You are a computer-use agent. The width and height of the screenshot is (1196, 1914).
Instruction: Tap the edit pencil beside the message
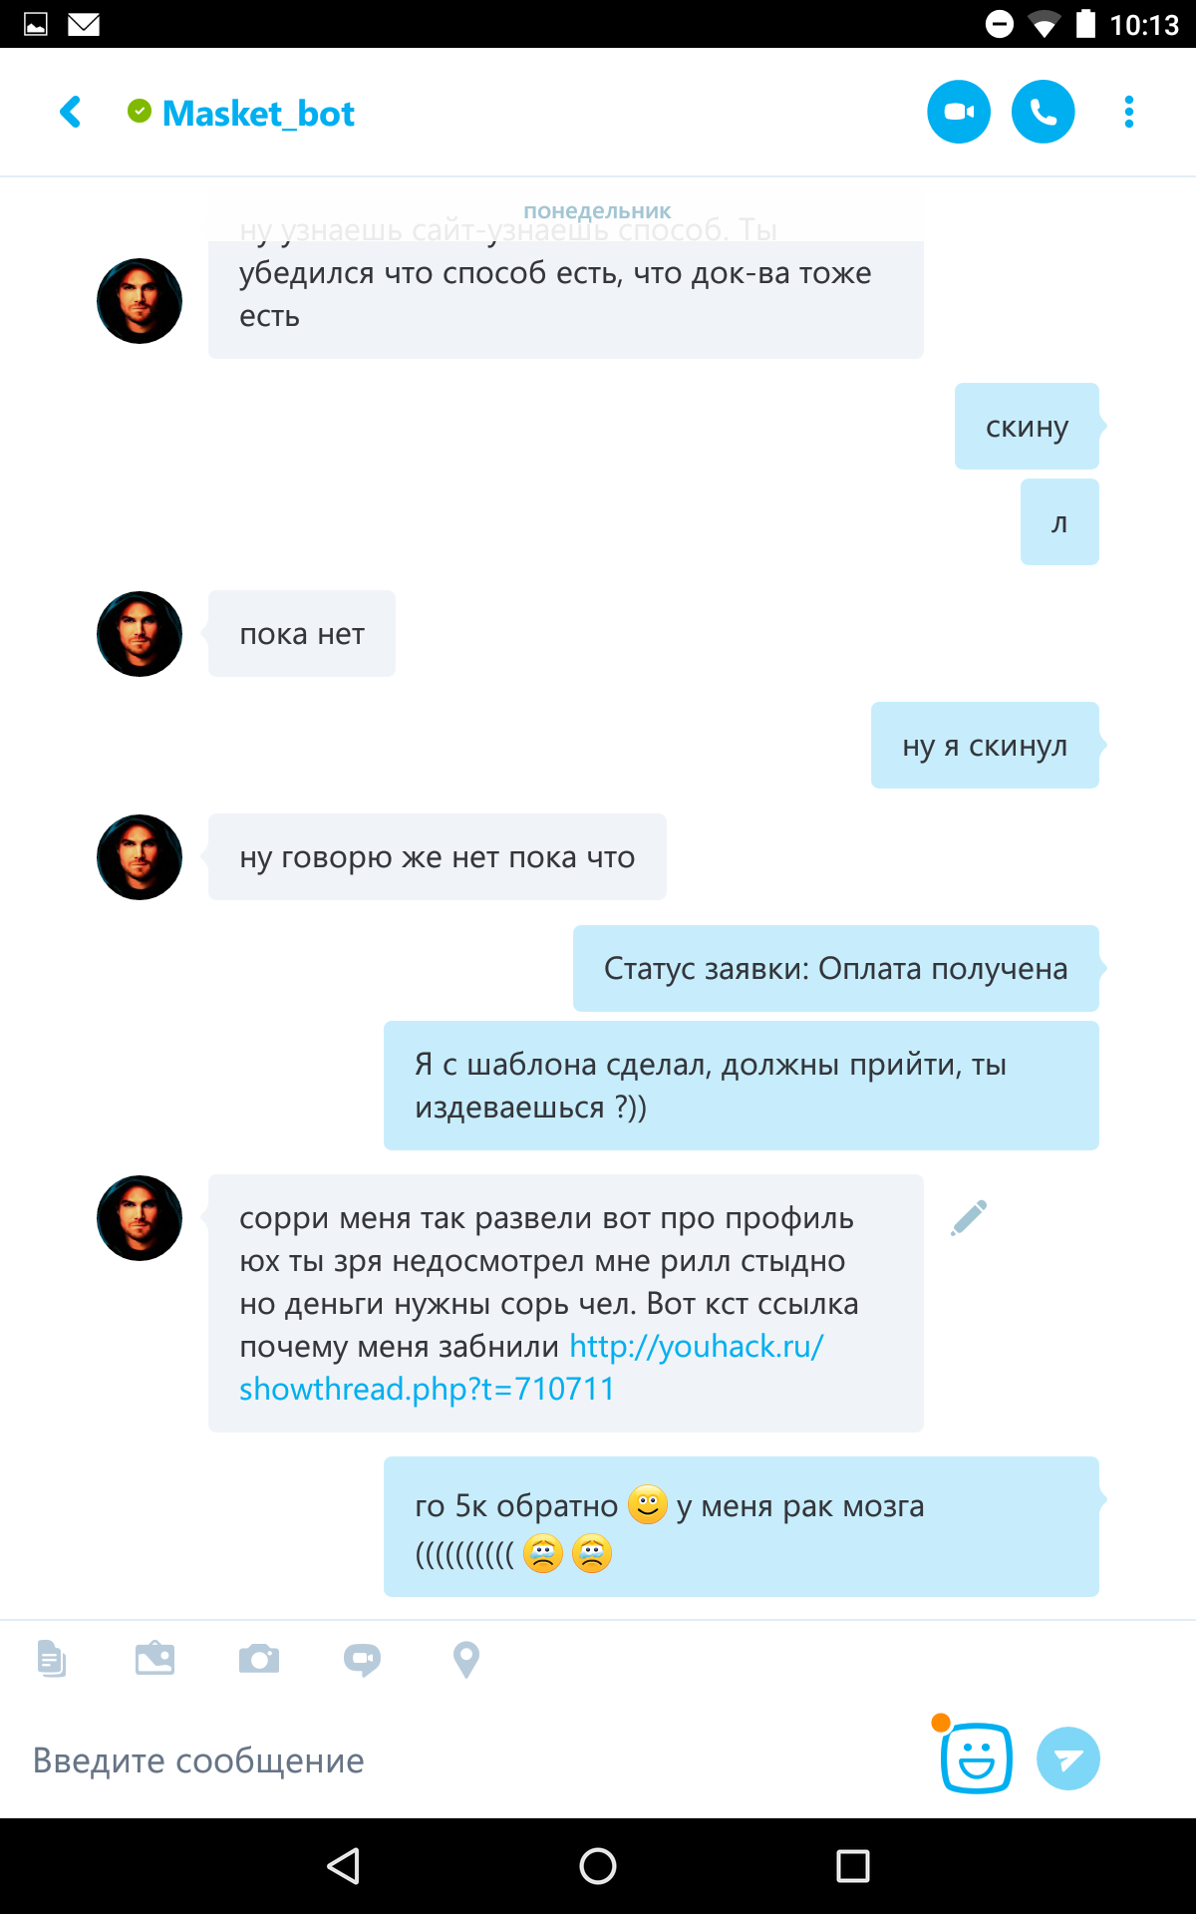[x=969, y=1217]
